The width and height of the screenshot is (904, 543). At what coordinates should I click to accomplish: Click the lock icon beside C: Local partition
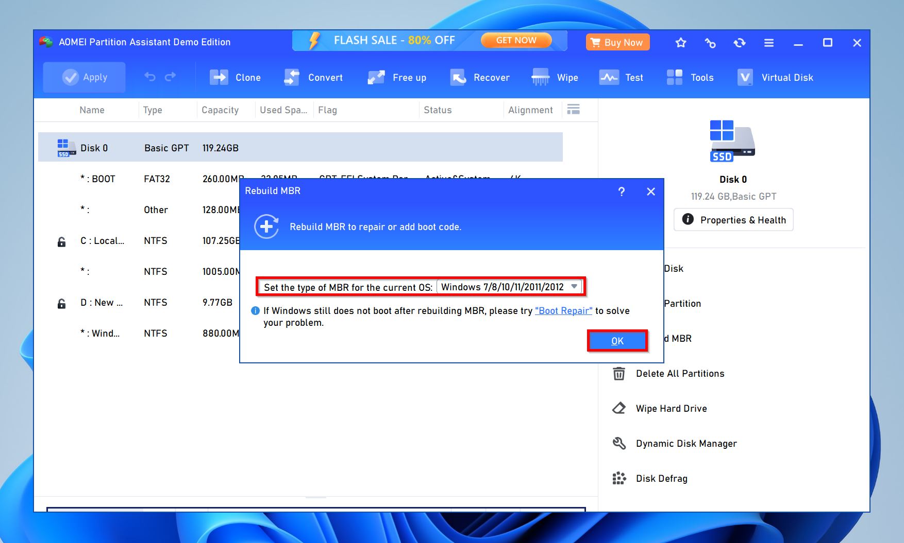tap(61, 240)
